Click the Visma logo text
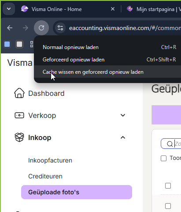The width and height of the screenshot is (181, 212). coord(20,63)
